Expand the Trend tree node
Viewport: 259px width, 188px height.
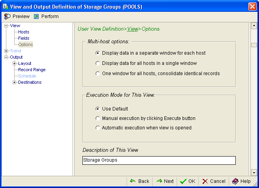click(x=6, y=51)
